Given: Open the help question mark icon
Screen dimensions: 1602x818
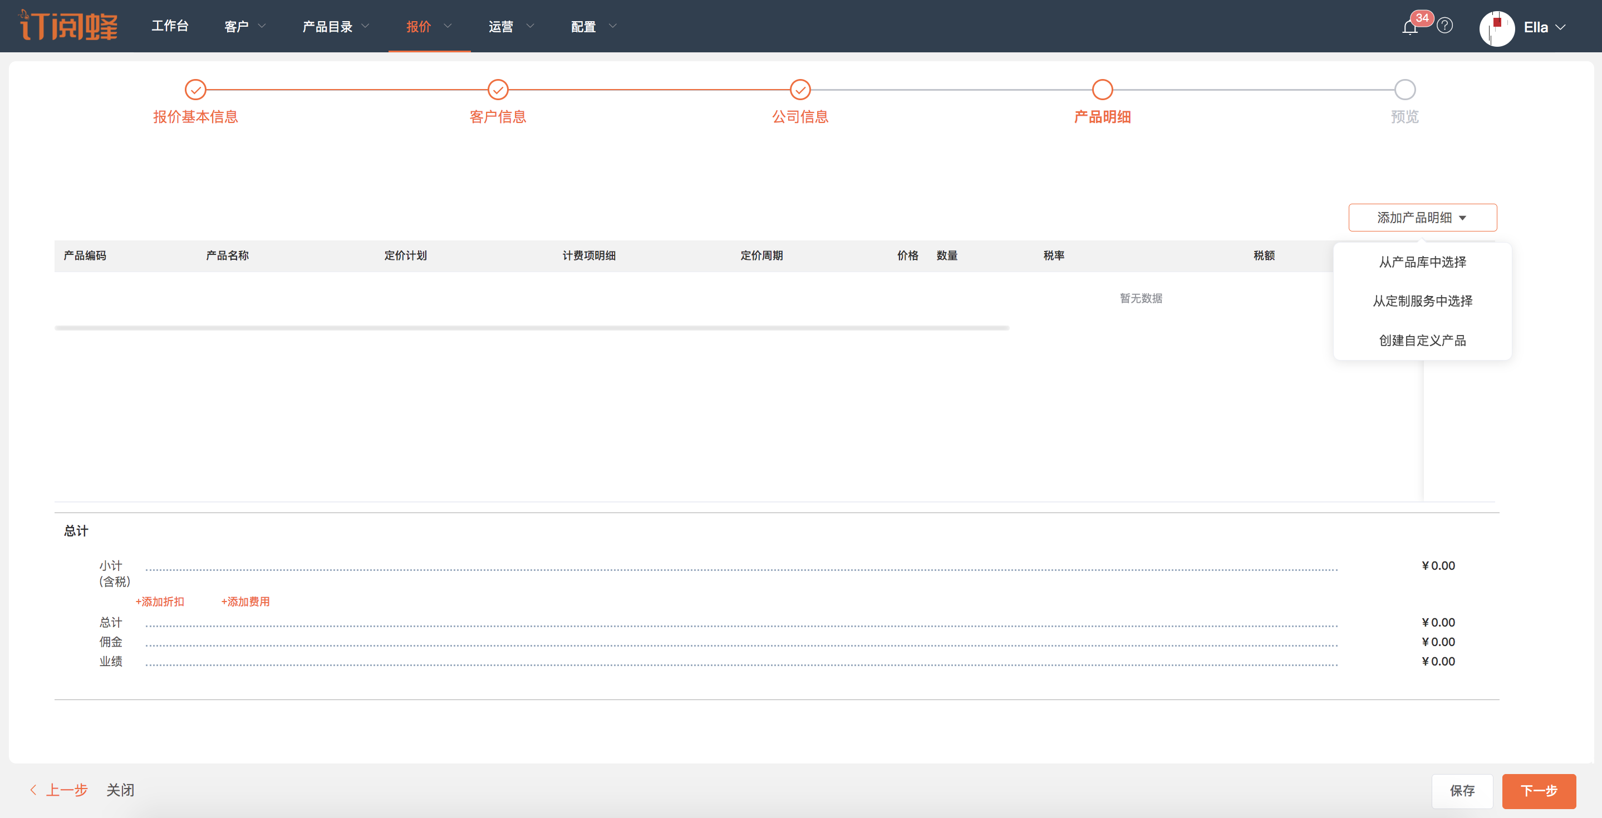Looking at the screenshot, I should coord(1444,26).
